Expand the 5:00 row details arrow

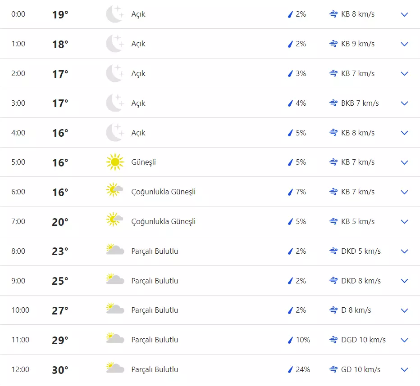(404, 162)
